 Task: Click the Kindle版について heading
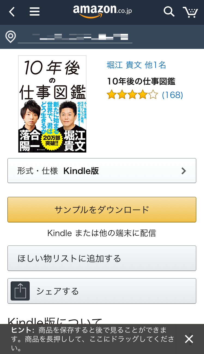tap(55, 320)
